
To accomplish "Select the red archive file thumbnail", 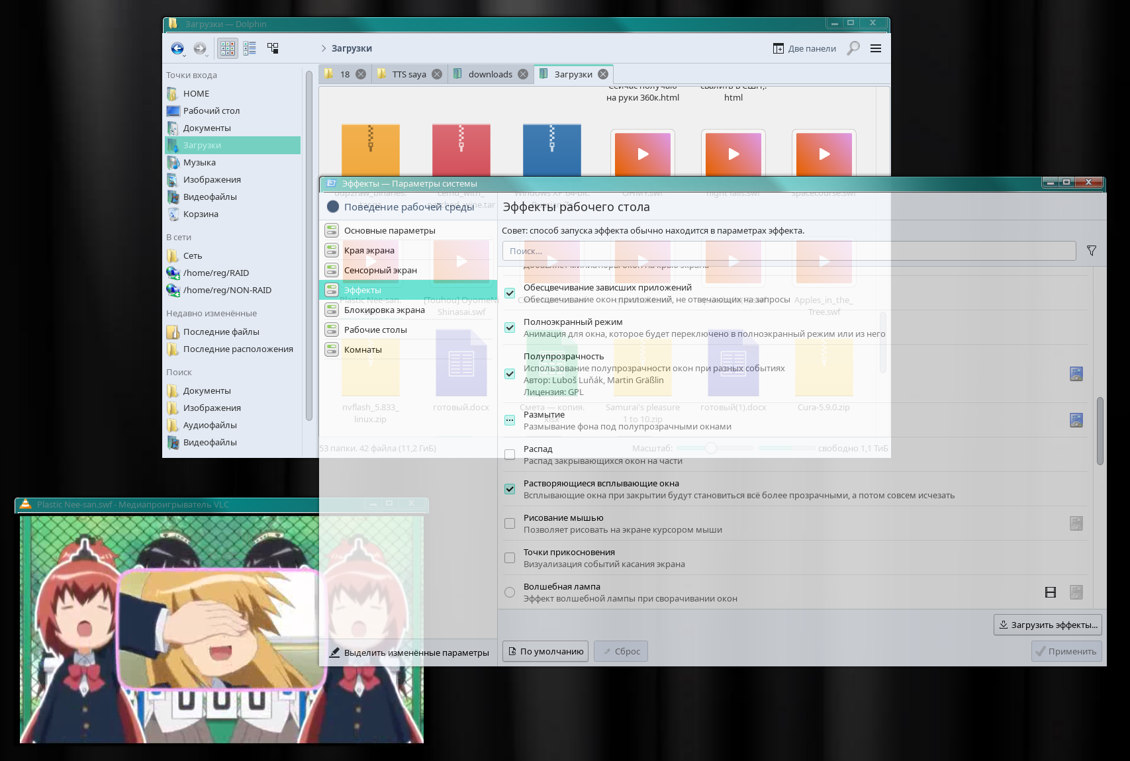I will pyautogui.click(x=461, y=150).
